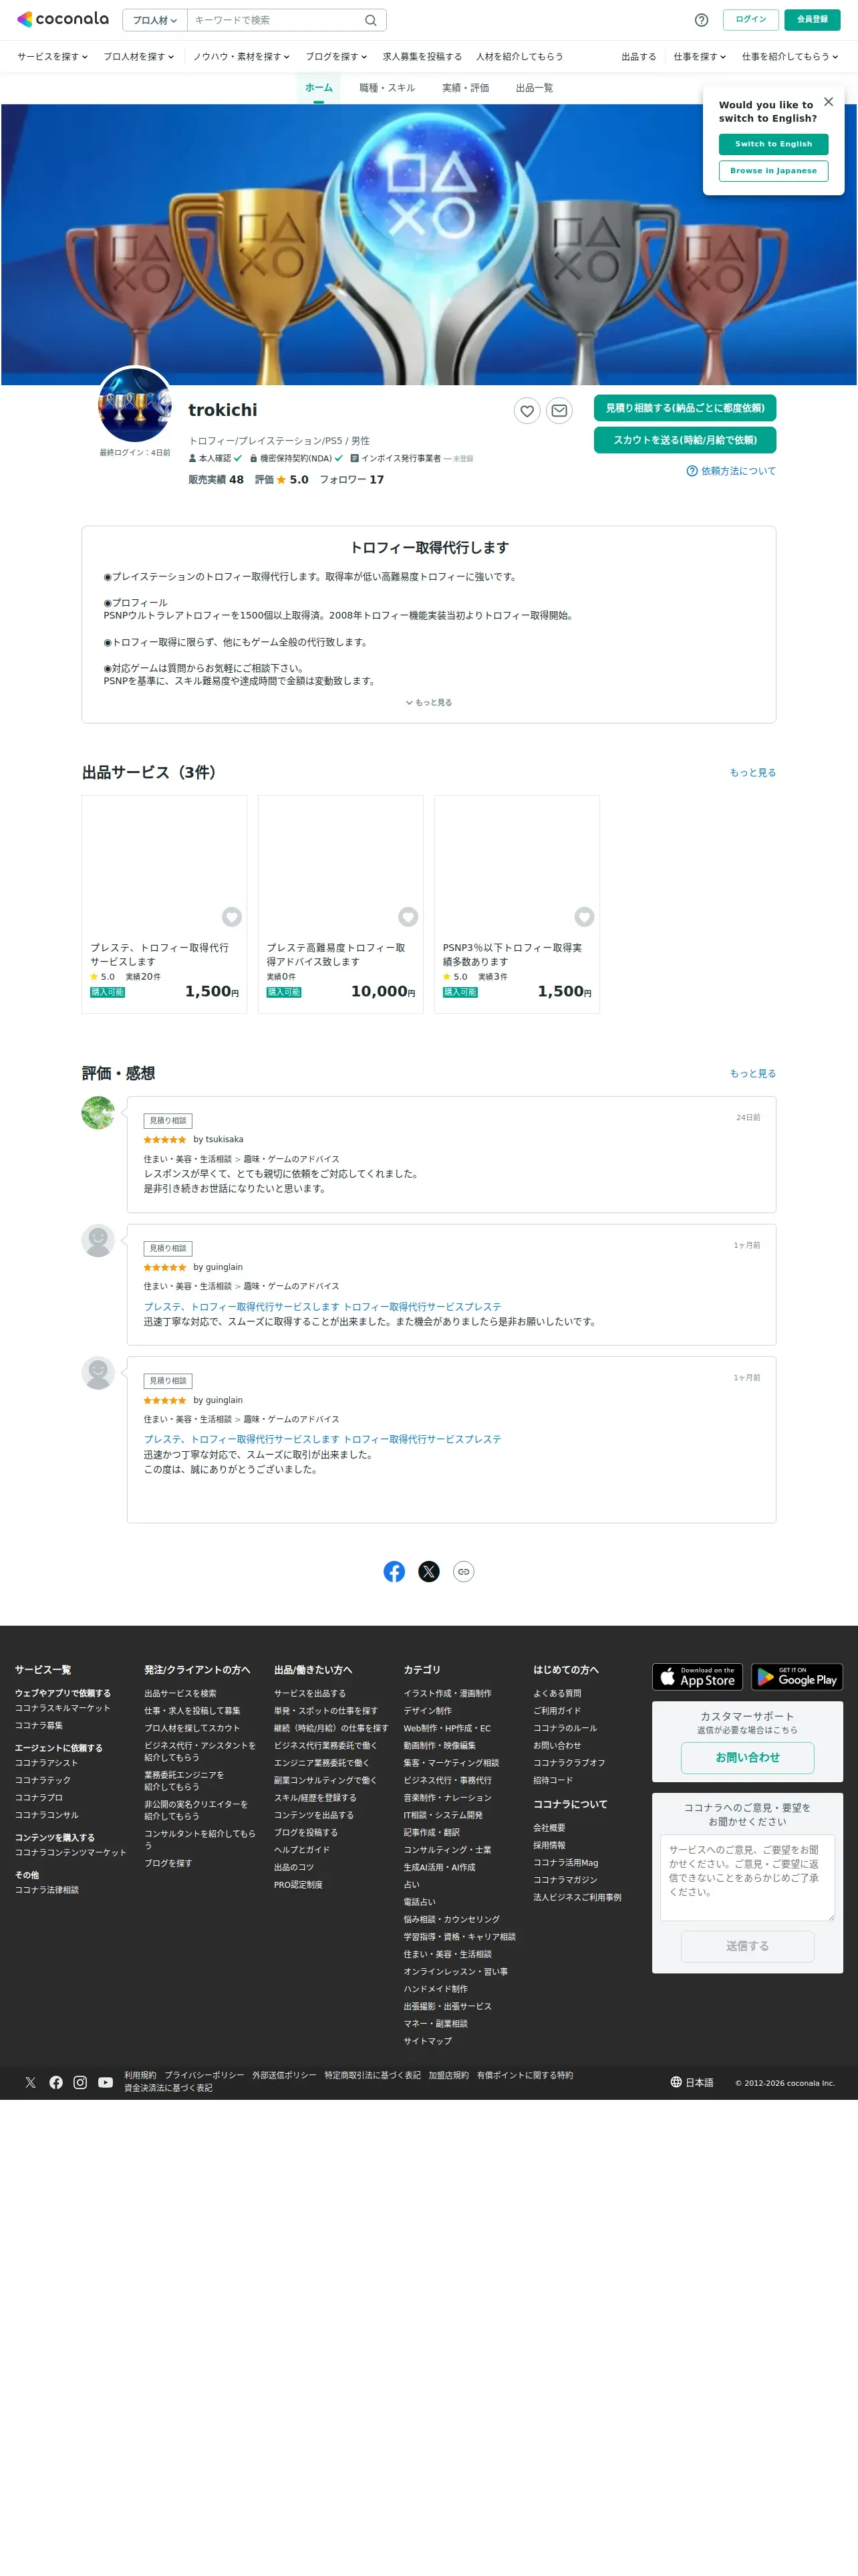Open 求人募集を投稿する menu item

pyautogui.click(x=422, y=57)
